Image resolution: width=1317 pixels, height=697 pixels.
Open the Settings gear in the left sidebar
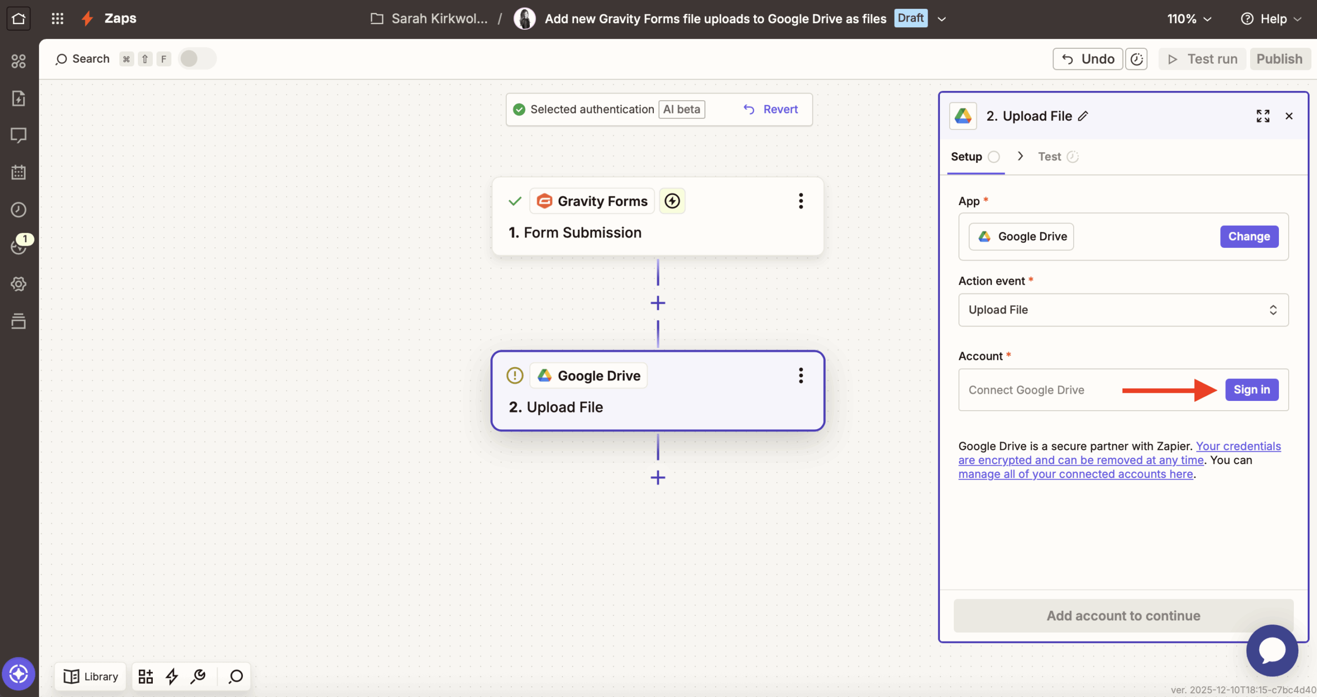click(19, 284)
